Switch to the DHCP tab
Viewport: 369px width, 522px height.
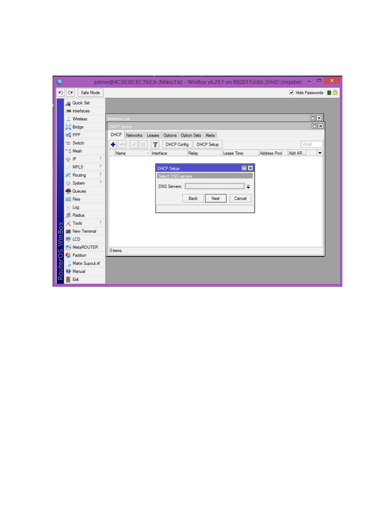[x=116, y=135]
